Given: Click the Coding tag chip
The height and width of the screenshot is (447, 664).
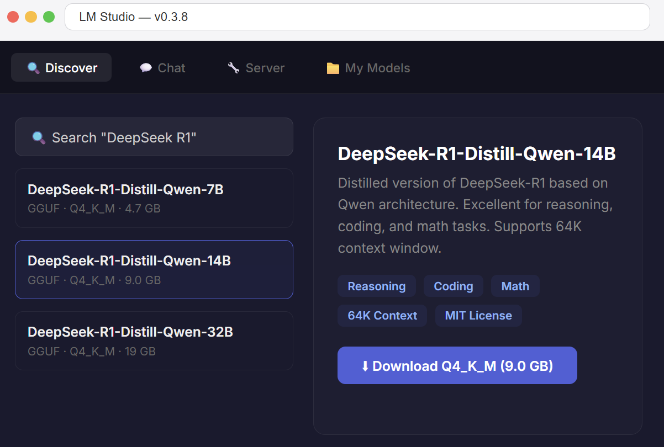Looking at the screenshot, I should point(453,286).
